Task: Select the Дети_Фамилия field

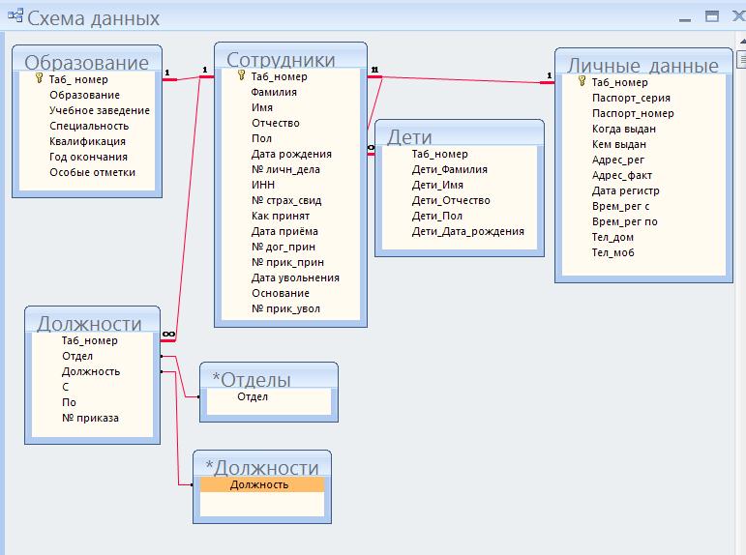Action: coord(459,169)
